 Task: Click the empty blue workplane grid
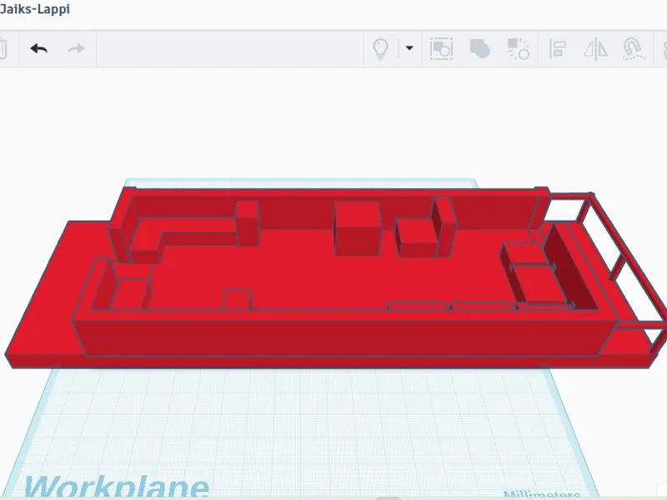298,425
